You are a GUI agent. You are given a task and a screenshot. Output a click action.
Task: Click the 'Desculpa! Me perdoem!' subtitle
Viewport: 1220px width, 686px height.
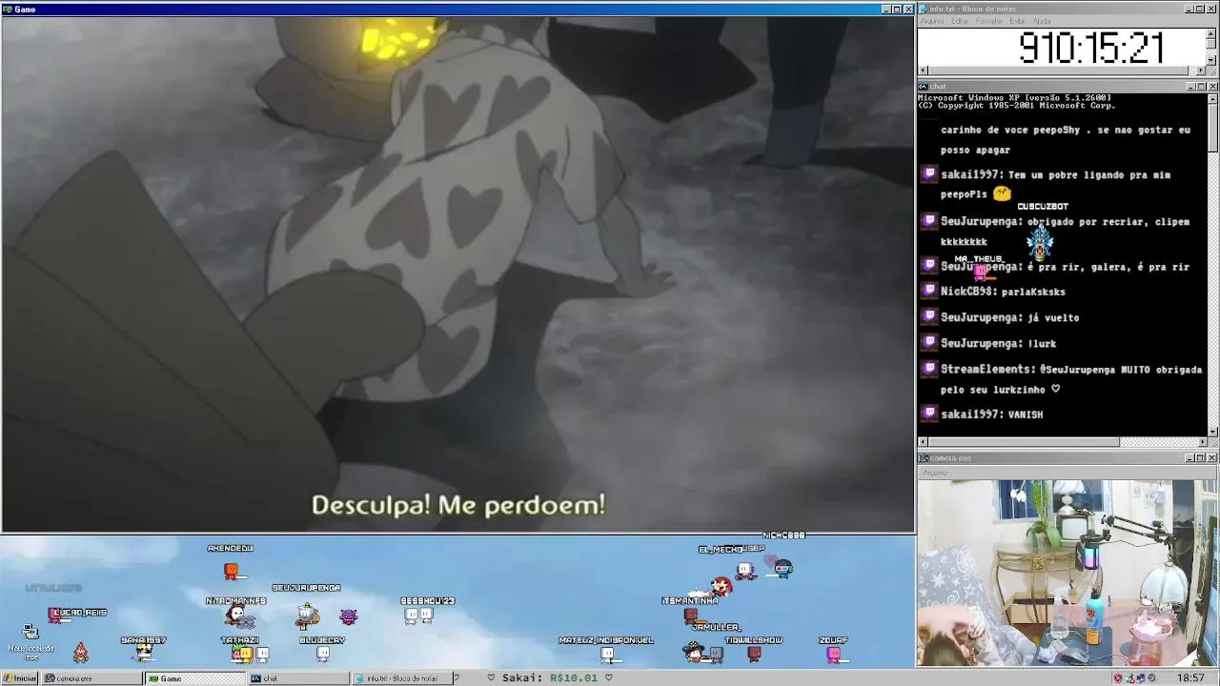pyautogui.click(x=458, y=505)
